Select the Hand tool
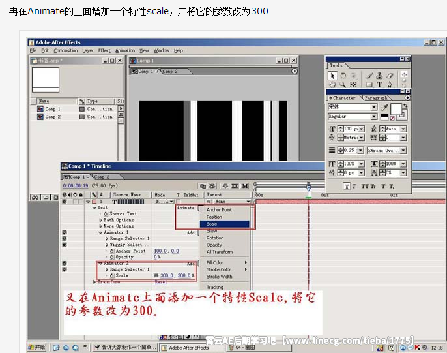This screenshot has width=447, height=353. click(x=332, y=84)
